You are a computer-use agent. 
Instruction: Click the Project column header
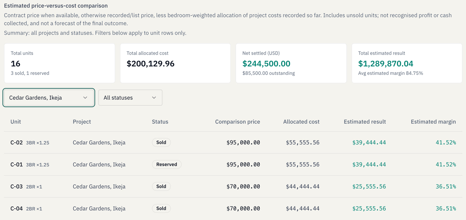82,122
